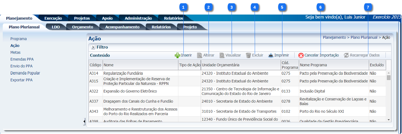
Task: Open the LDO sub-tab
Action: (56, 27)
